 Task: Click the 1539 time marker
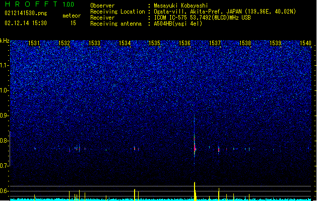click(276, 43)
